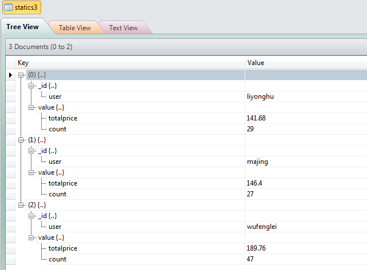Select totalprice key under document (1)

pyautogui.click(x=63, y=183)
